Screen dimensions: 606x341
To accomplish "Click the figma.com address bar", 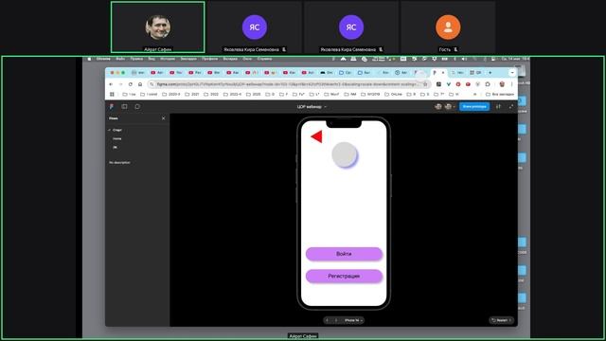I will click(x=288, y=84).
